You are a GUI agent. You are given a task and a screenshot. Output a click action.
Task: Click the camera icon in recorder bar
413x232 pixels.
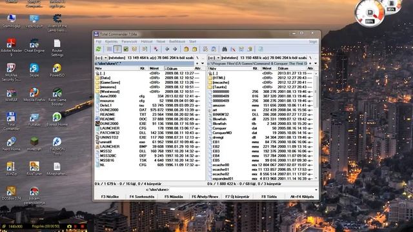[69, 226]
